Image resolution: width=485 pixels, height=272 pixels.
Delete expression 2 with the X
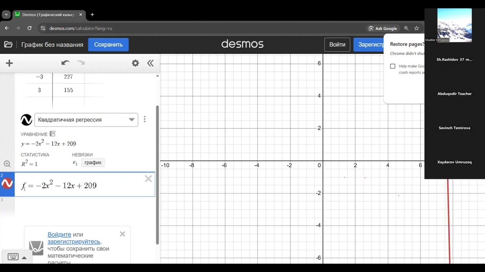pos(148,179)
